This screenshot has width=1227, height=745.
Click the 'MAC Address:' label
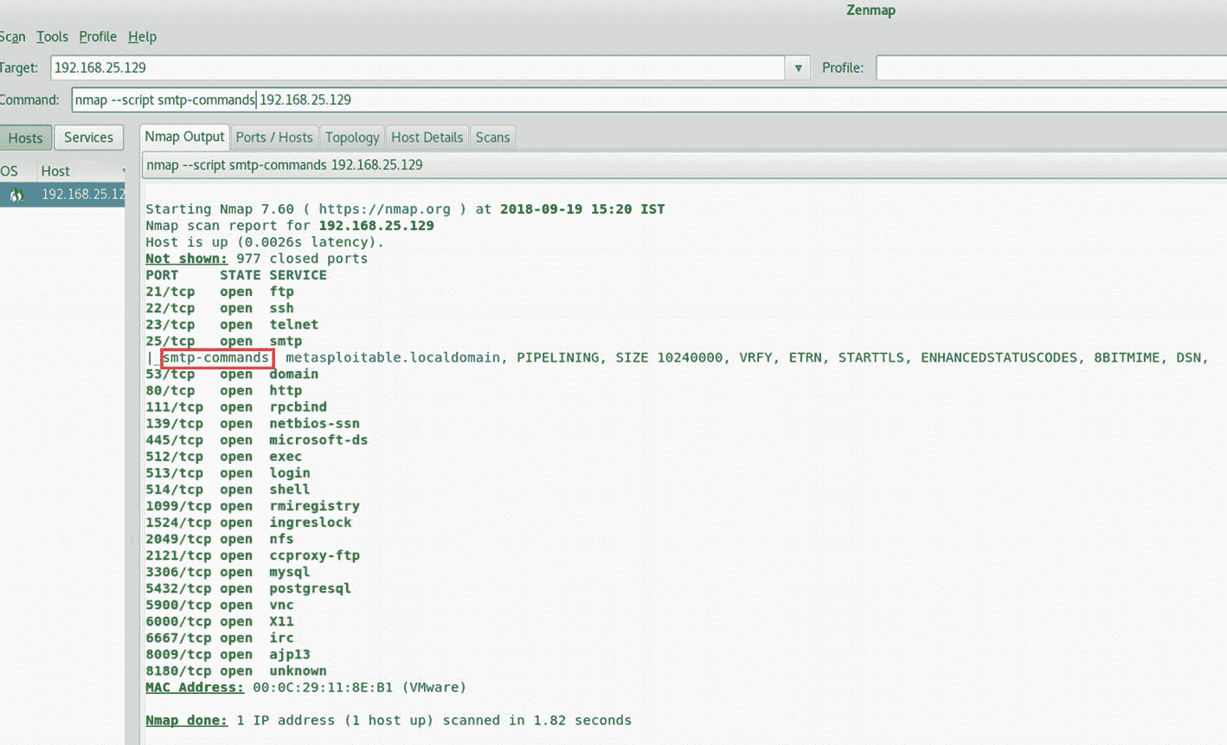point(195,687)
